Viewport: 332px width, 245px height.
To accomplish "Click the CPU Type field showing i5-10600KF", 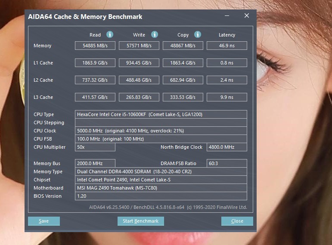I will pos(161,114).
